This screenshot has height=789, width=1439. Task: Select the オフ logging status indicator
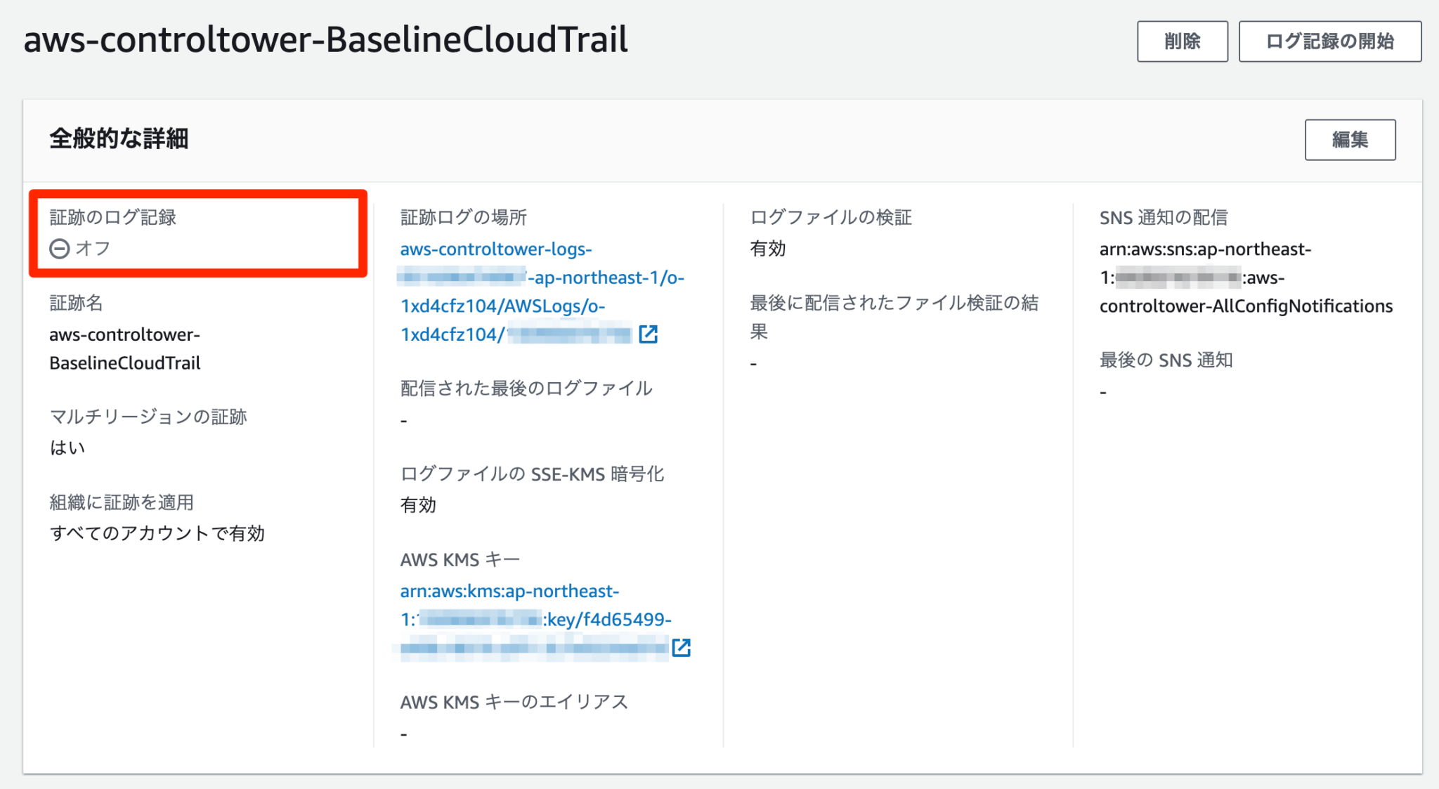(x=91, y=248)
